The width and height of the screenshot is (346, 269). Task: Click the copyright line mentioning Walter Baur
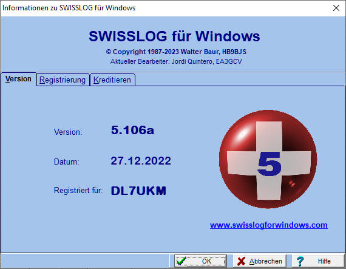(176, 52)
